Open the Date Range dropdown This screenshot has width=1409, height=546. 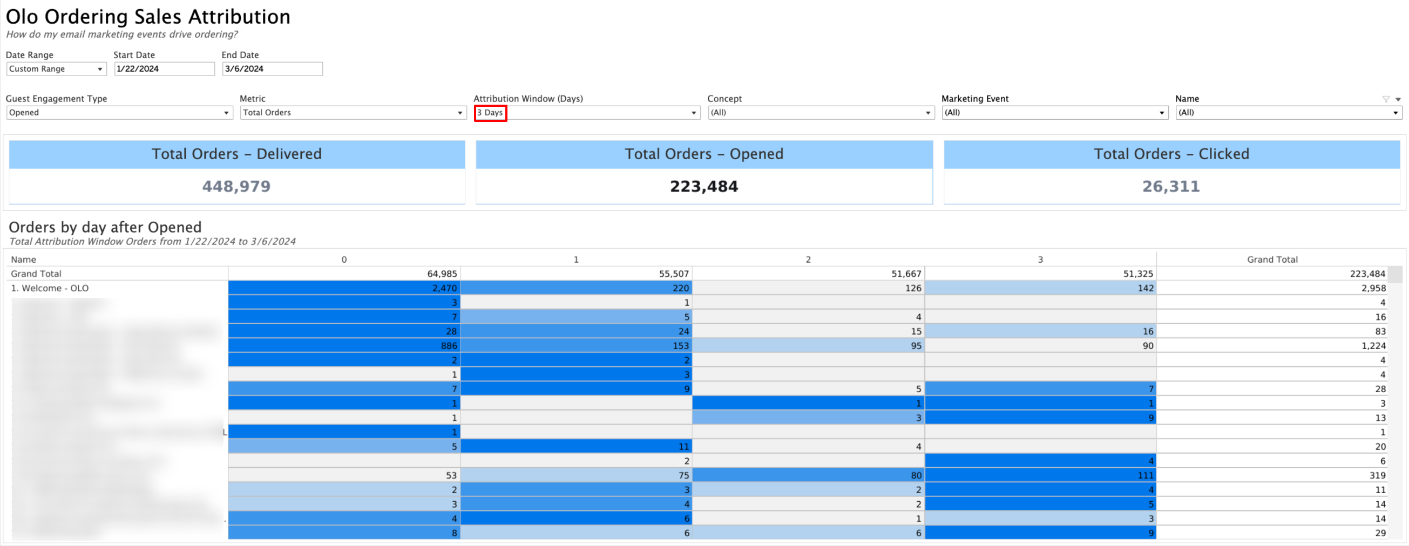56,69
